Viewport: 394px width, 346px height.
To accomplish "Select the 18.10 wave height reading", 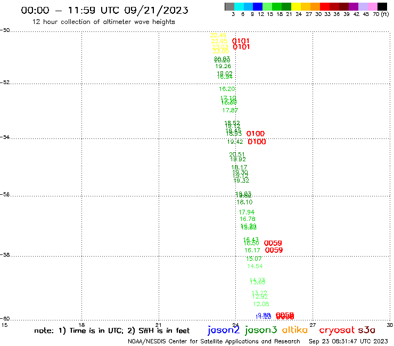I will (245, 202).
